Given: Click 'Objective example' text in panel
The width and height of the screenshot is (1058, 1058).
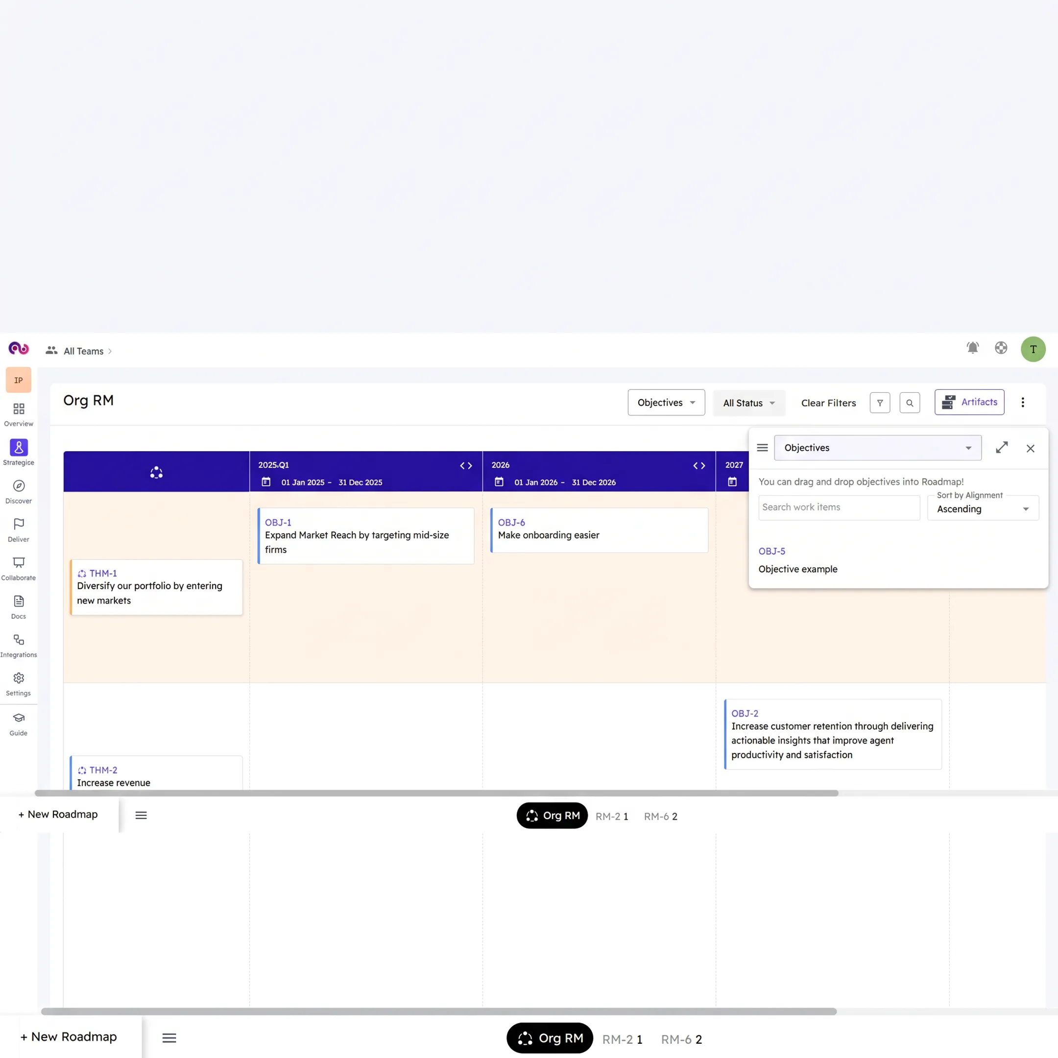Looking at the screenshot, I should click(797, 569).
